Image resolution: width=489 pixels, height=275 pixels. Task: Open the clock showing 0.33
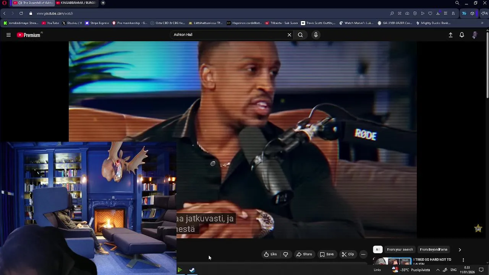[467, 270]
